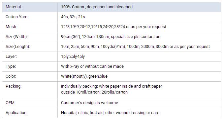Select the 40s, 32s, 21s value
Image resolution: width=224 pixels, height=122 pixels.
coord(73,17)
